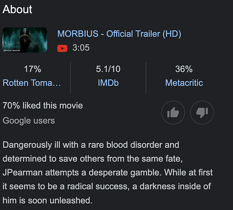Click the name JPearman in the synopsis
The width and height of the screenshot is (233, 210).
point(22,172)
